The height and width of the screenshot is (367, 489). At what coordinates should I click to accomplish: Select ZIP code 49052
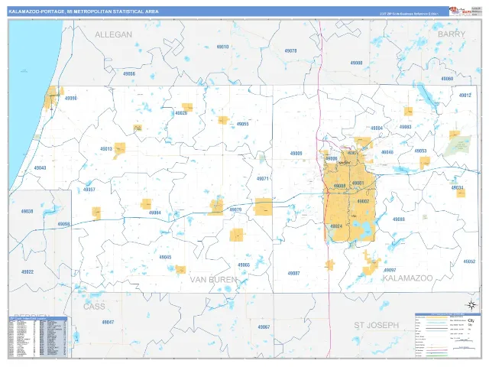[x=469, y=261]
